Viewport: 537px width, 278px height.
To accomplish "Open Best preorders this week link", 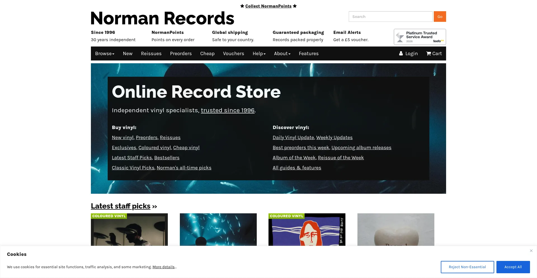I will [301, 148].
